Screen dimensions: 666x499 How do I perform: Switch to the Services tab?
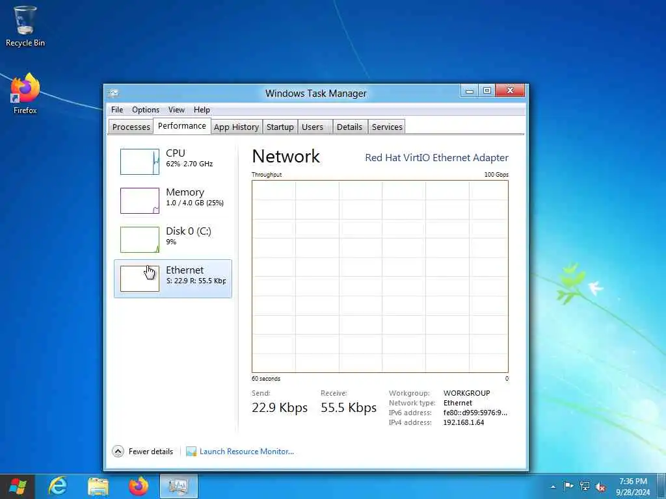(x=387, y=127)
